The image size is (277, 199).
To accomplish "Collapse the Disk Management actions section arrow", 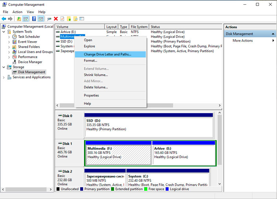I will pos(273,34).
